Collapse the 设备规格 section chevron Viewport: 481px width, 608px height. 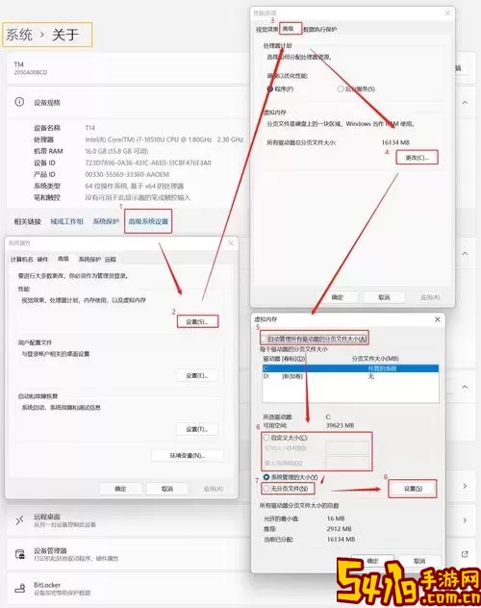(465, 102)
